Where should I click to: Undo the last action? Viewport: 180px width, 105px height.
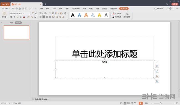pyautogui.click(x=30, y=9)
